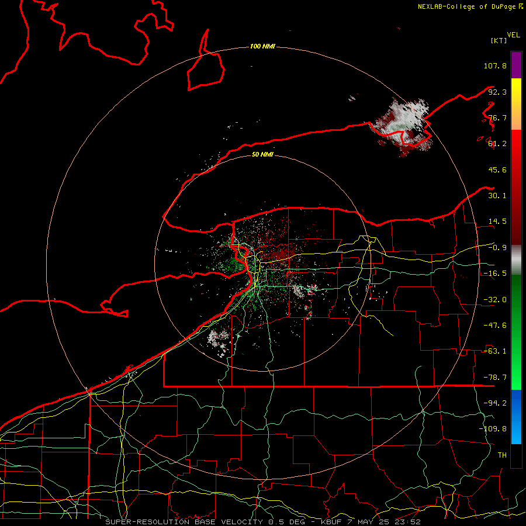Click the TH legend label
Image resolution: width=526 pixels, height=526 pixels.
502,455
